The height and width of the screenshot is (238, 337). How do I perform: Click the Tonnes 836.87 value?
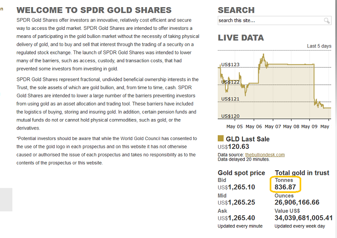coord(285,187)
